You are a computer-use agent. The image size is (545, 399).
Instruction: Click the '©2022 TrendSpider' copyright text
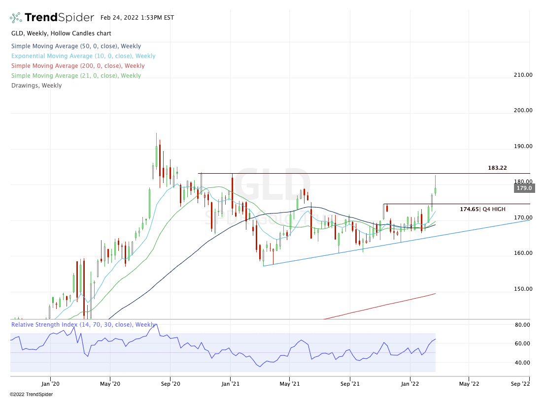(x=31, y=395)
